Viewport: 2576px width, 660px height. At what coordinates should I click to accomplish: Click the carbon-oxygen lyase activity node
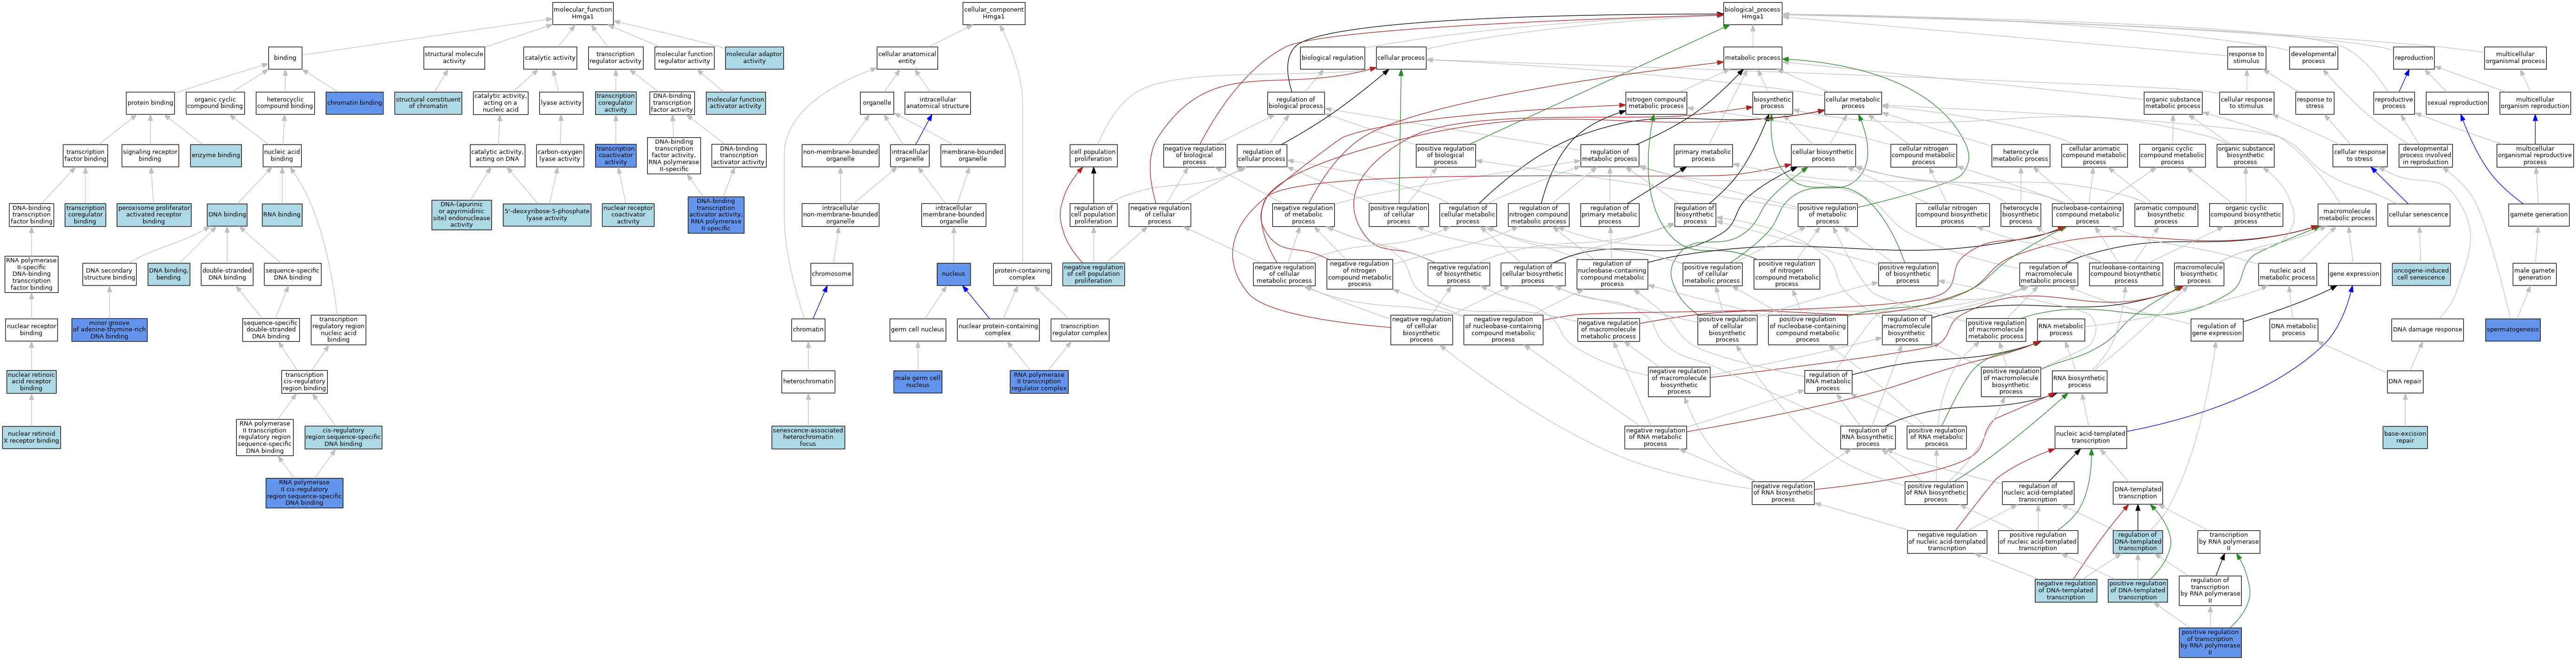[560, 155]
